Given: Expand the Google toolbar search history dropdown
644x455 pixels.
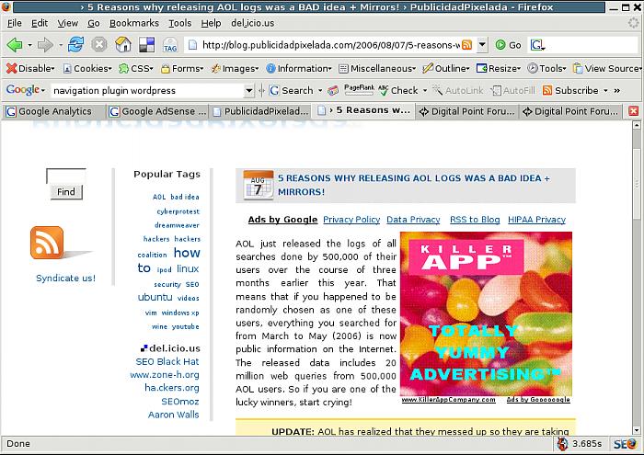Looking at the screenshot, I should click(x=249, y=90).
